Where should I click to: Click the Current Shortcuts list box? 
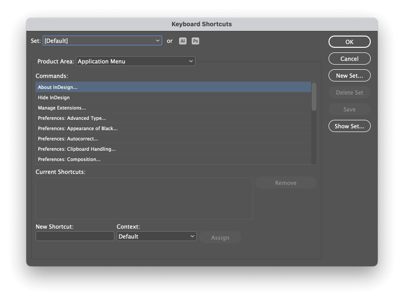tap(144, 198)
